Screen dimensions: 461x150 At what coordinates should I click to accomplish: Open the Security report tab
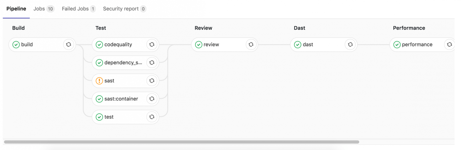pos(124,9)
